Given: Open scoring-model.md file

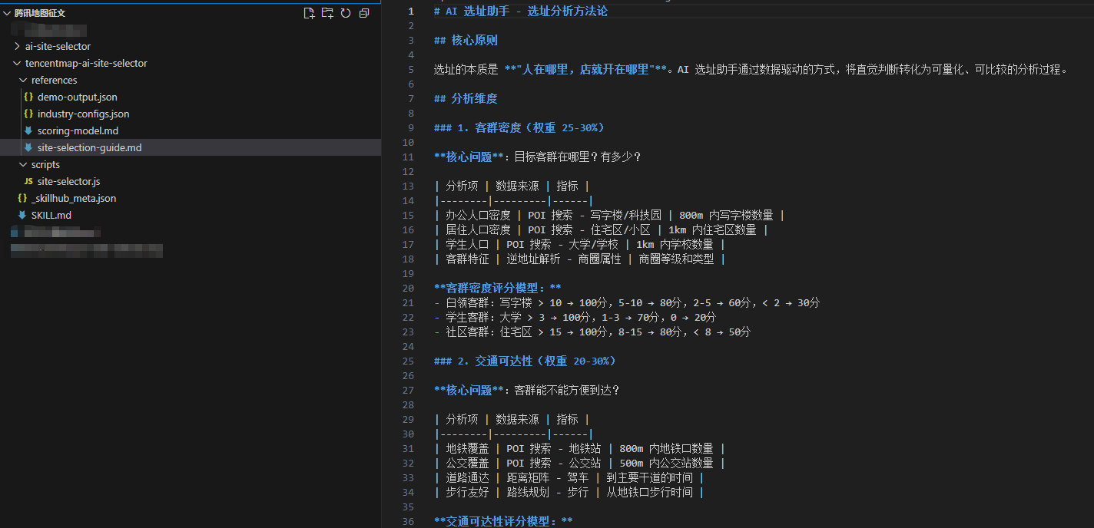Looking at the screenshot, I should coord(78,131).
